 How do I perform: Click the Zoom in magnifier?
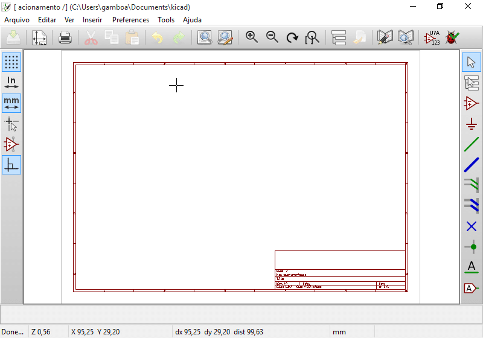point(252,37)
